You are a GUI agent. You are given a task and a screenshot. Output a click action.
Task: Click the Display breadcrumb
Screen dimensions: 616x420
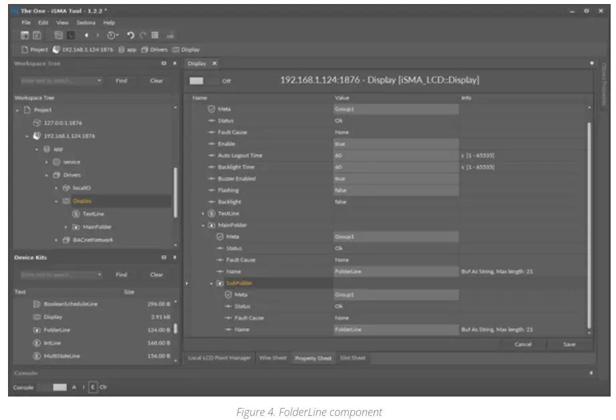186,50
